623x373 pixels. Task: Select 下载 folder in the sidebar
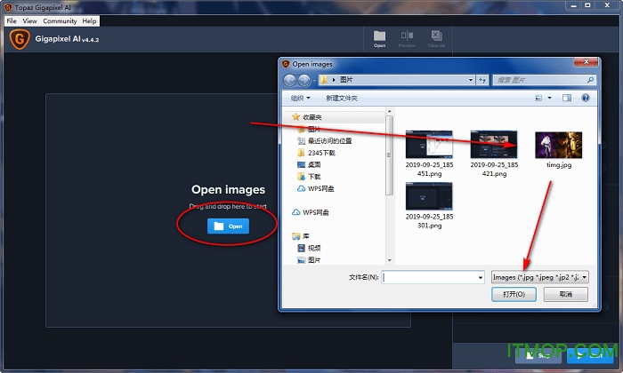314,177
